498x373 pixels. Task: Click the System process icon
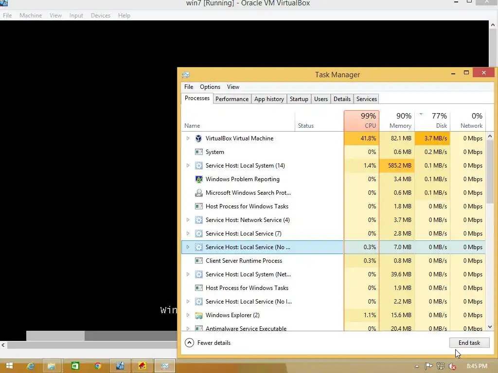pyautogui.click(x=198, y=152)
